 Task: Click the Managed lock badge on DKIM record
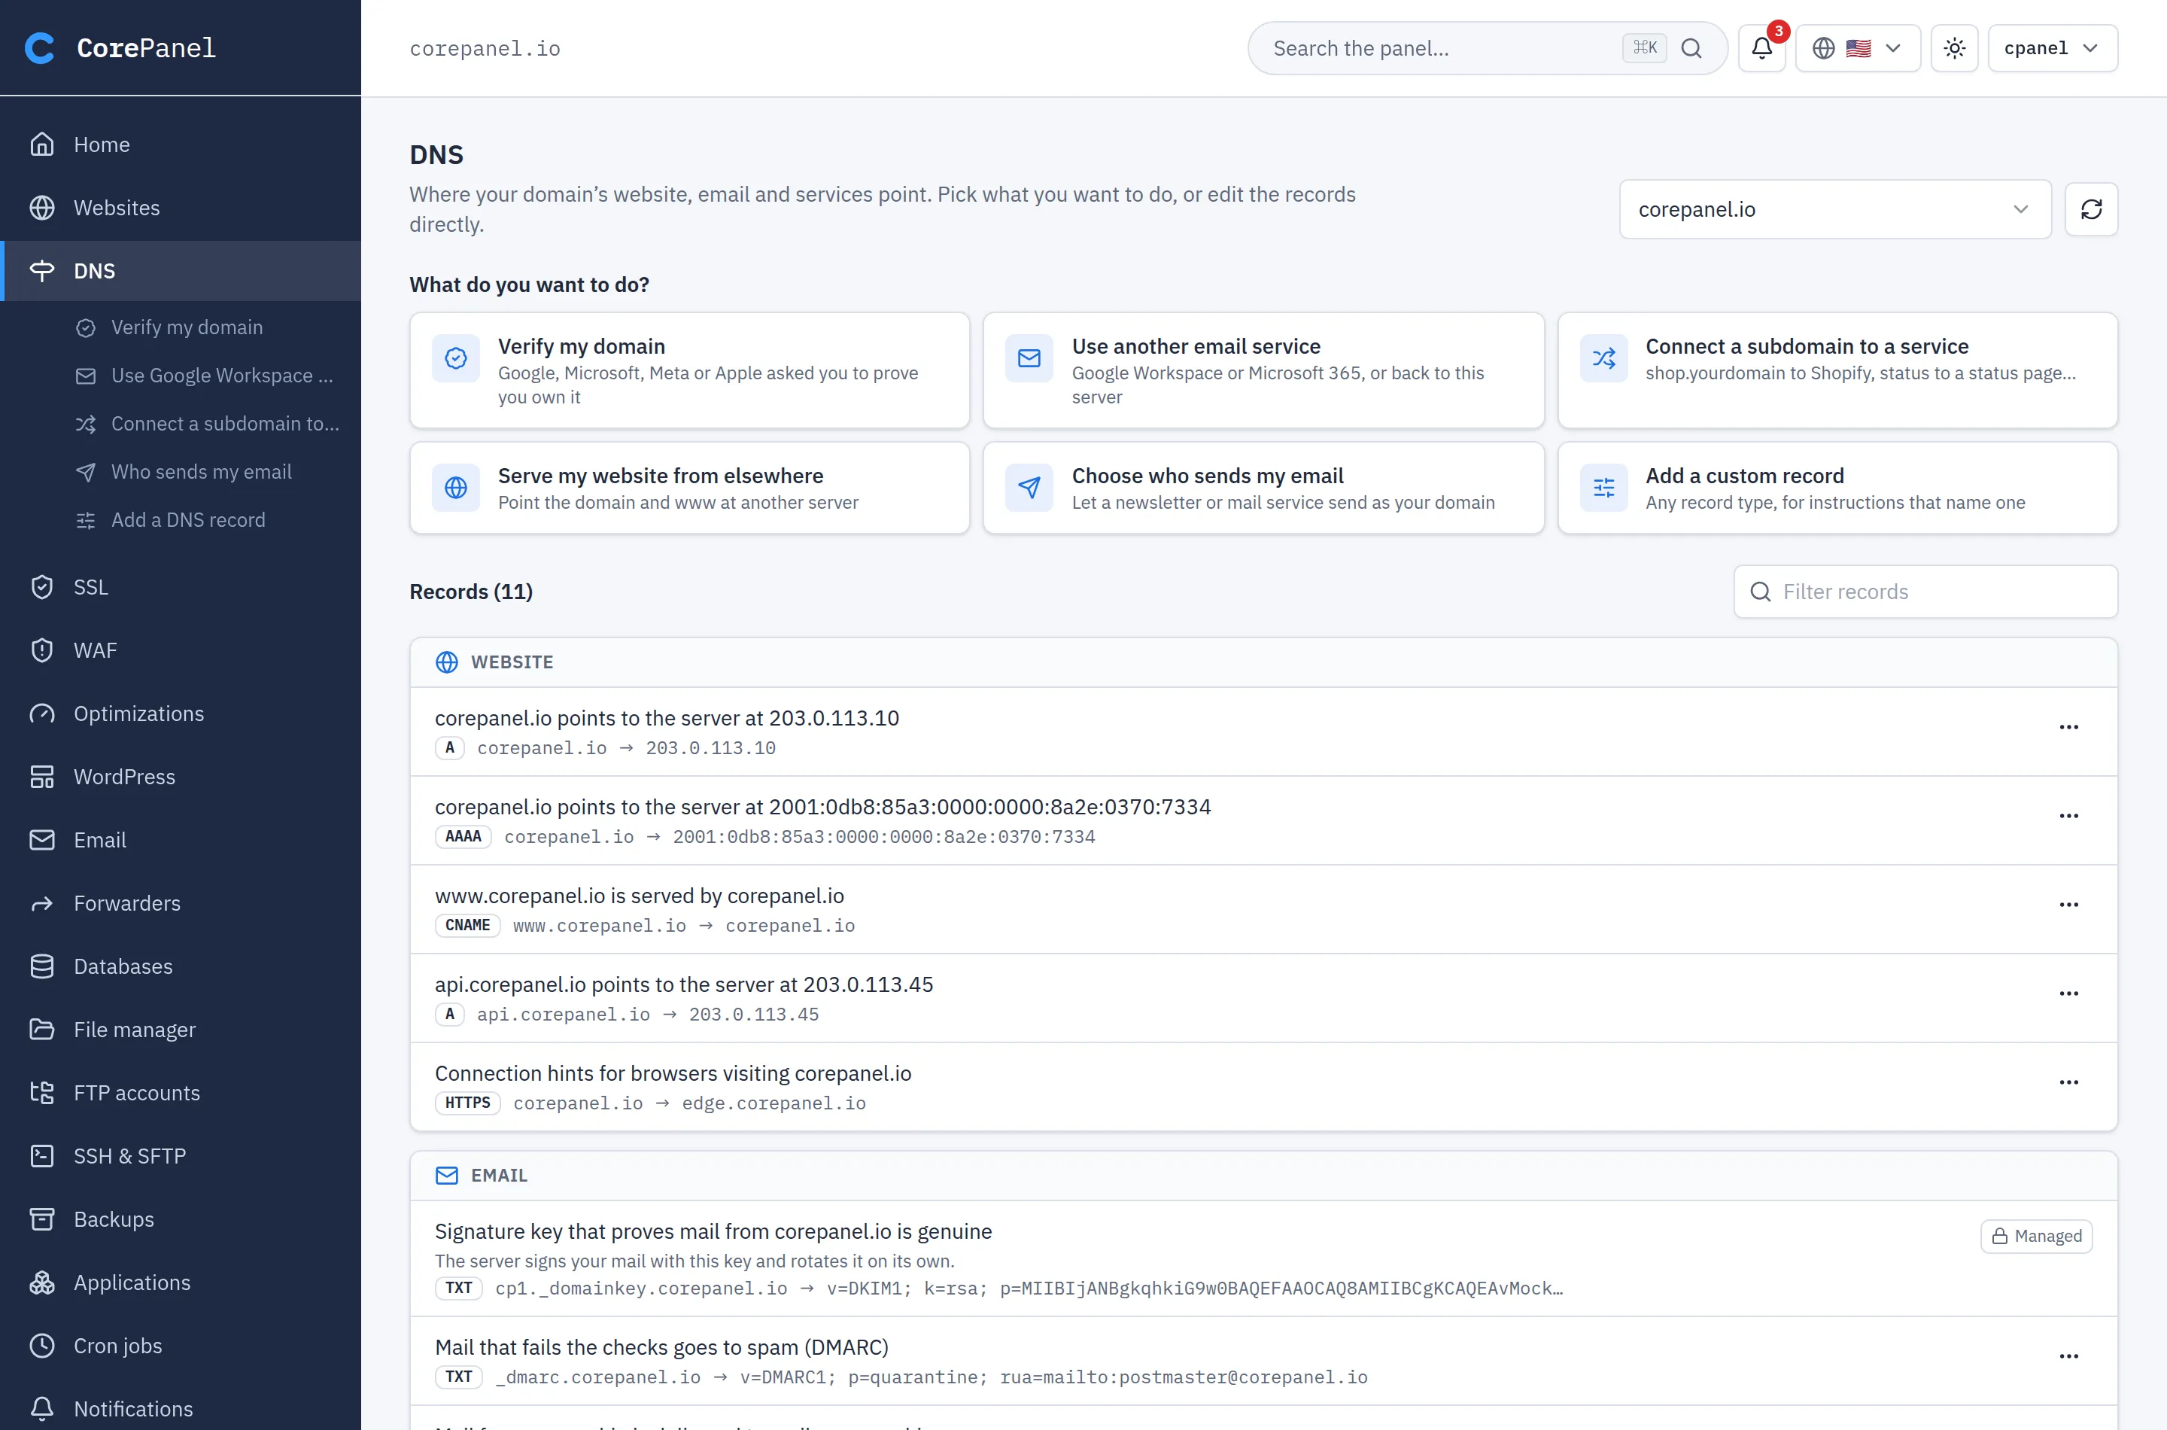(x=2036, y=1236)
